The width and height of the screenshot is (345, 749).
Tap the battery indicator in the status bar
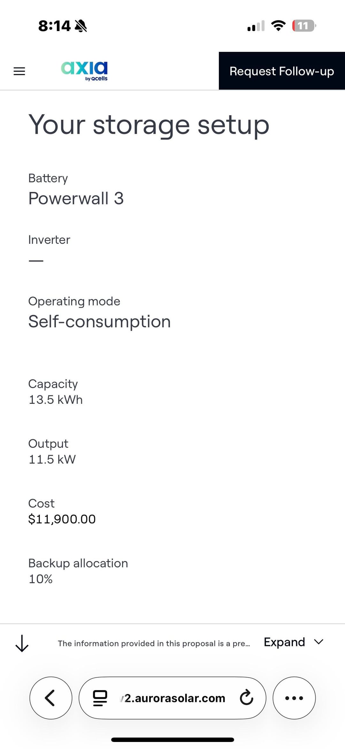click(304, 26)
